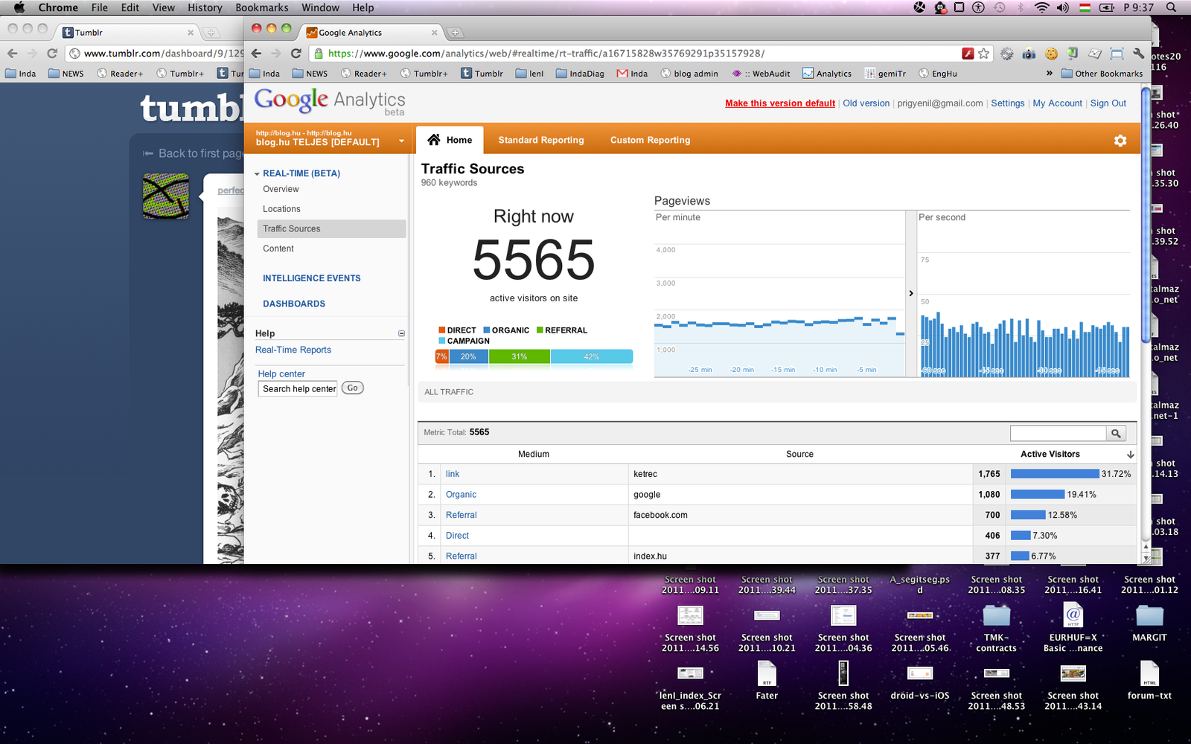The height and width of the screenshot is (744, 1191).
Task: Open INTELLIGENCE EVENTS section
Action: (311, 278)
